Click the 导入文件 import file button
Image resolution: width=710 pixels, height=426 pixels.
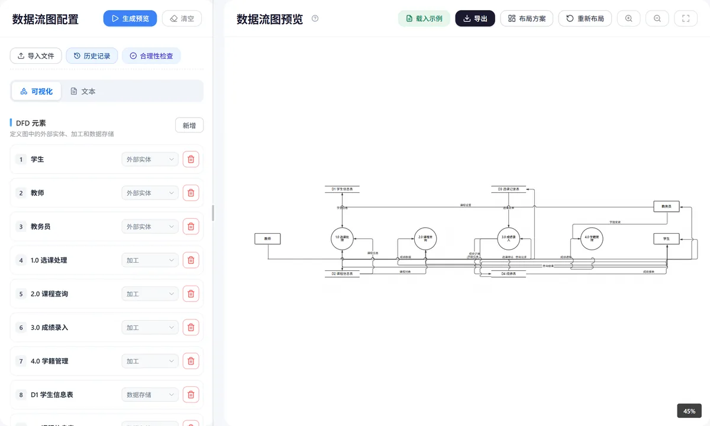[x=35, y=56]
